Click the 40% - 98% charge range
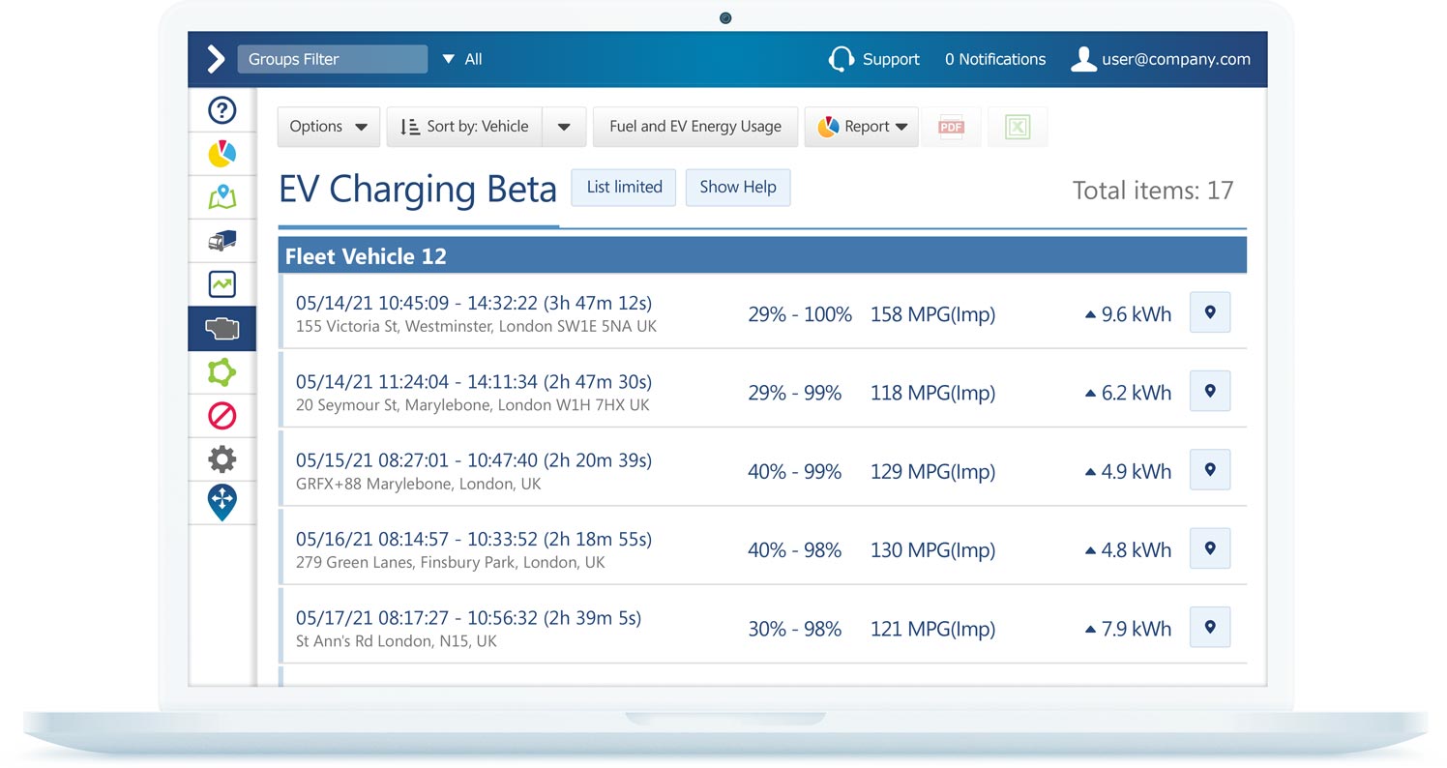 [x=794, y=550]
